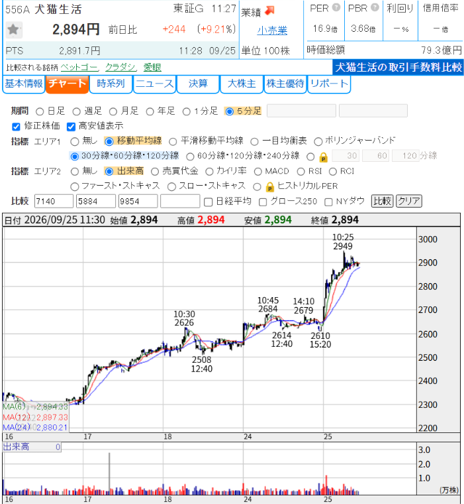Select the 出来高 radio button
This screenshot has width=464, height=504.
[109, 172]
